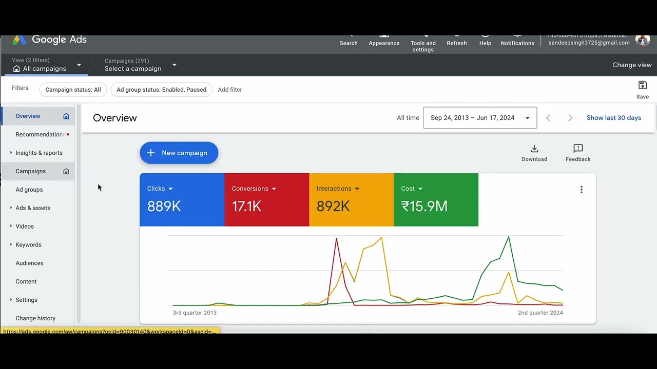The width and height of the screenshot is (657, 369).
Task: Click Add filter field
Action: (x=230, y=90)
